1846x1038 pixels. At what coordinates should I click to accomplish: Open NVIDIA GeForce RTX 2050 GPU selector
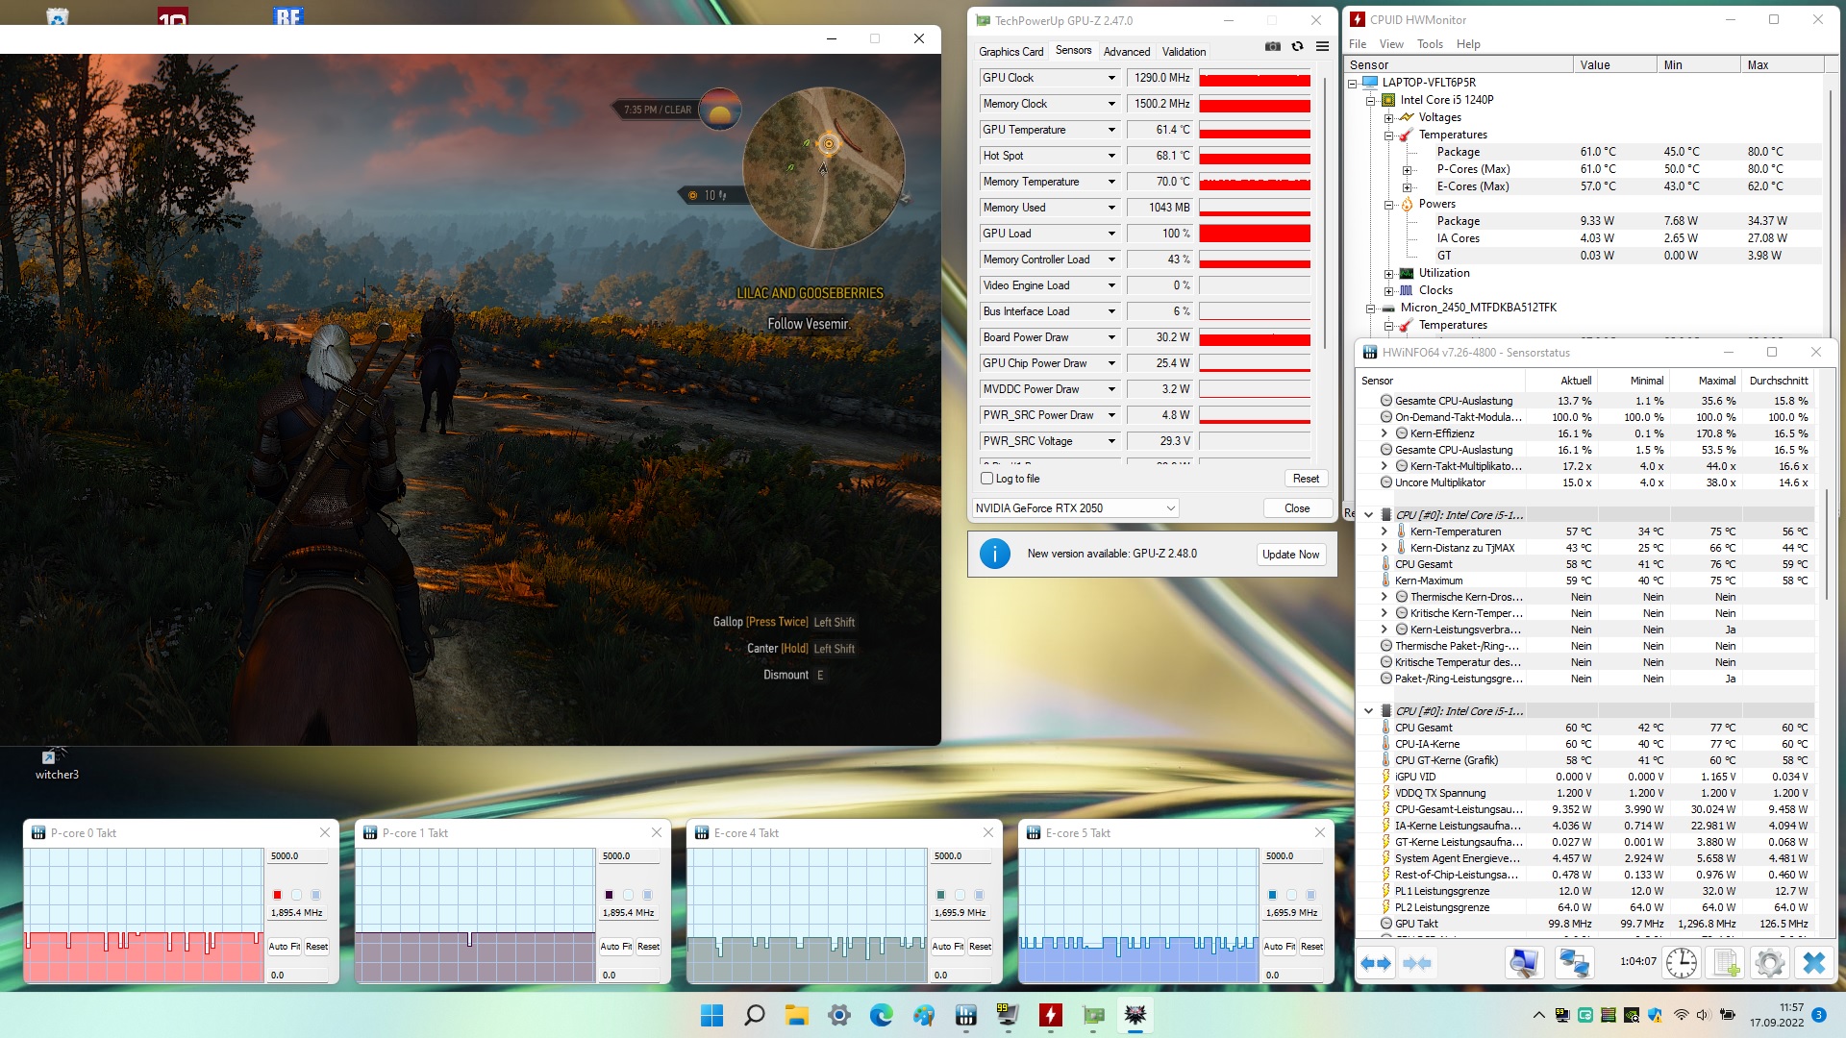(1075, 508)
